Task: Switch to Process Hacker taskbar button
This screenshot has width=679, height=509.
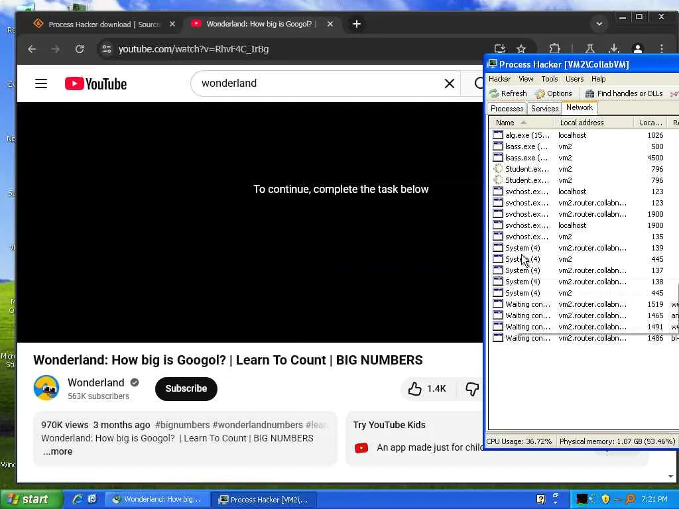Action: [x=264, y=500]
